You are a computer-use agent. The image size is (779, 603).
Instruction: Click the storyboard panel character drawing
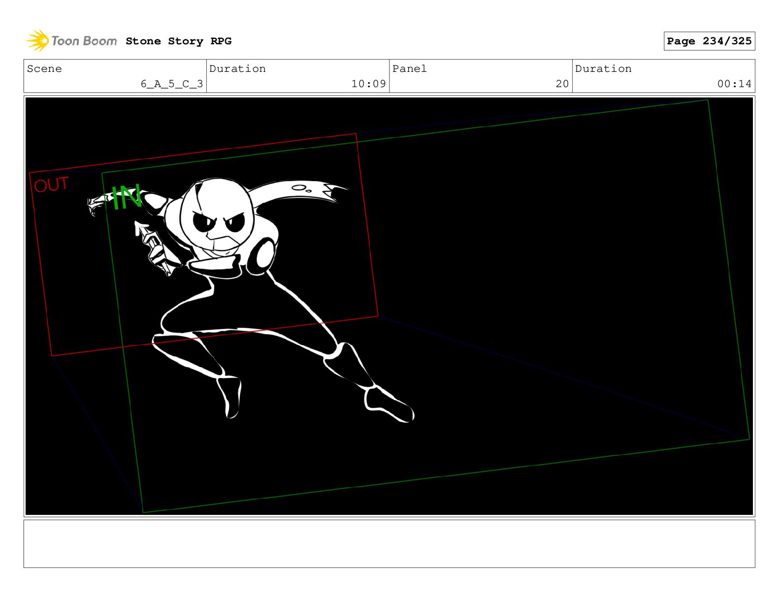251,300
